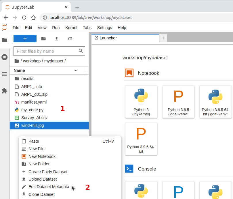The height and width of the screenshot is (199, 233).
Task: Open the Table of Contents sidebar icon
Action: coord(4,74)
